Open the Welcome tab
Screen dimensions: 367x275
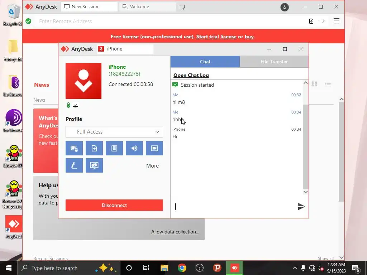click(x=147, y=7)
